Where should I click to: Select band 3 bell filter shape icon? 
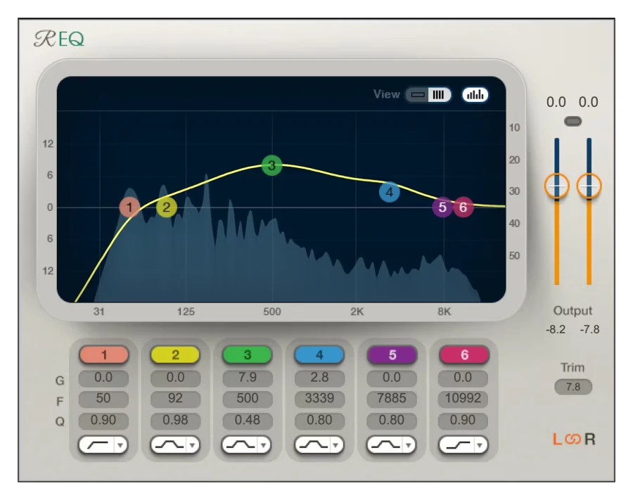pyautogui.click(x=241, y=445)
